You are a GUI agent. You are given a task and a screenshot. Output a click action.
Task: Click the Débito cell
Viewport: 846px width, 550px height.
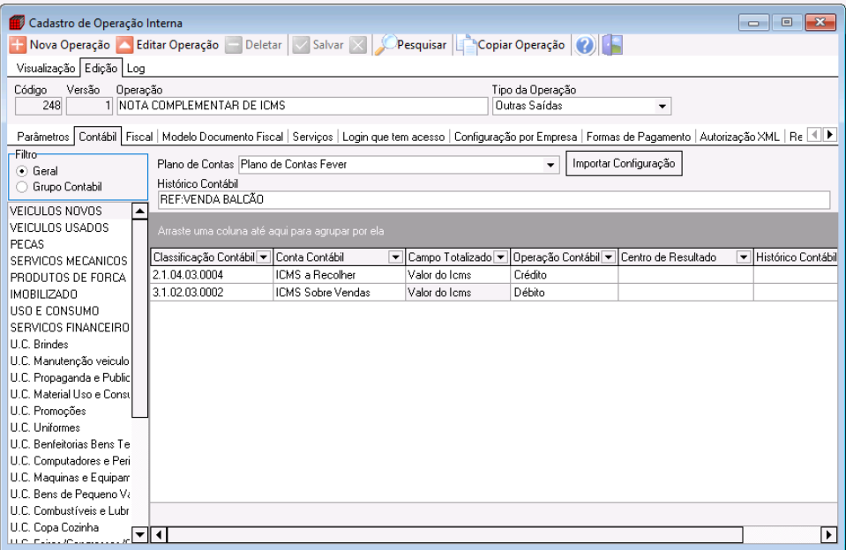point(564,293)
